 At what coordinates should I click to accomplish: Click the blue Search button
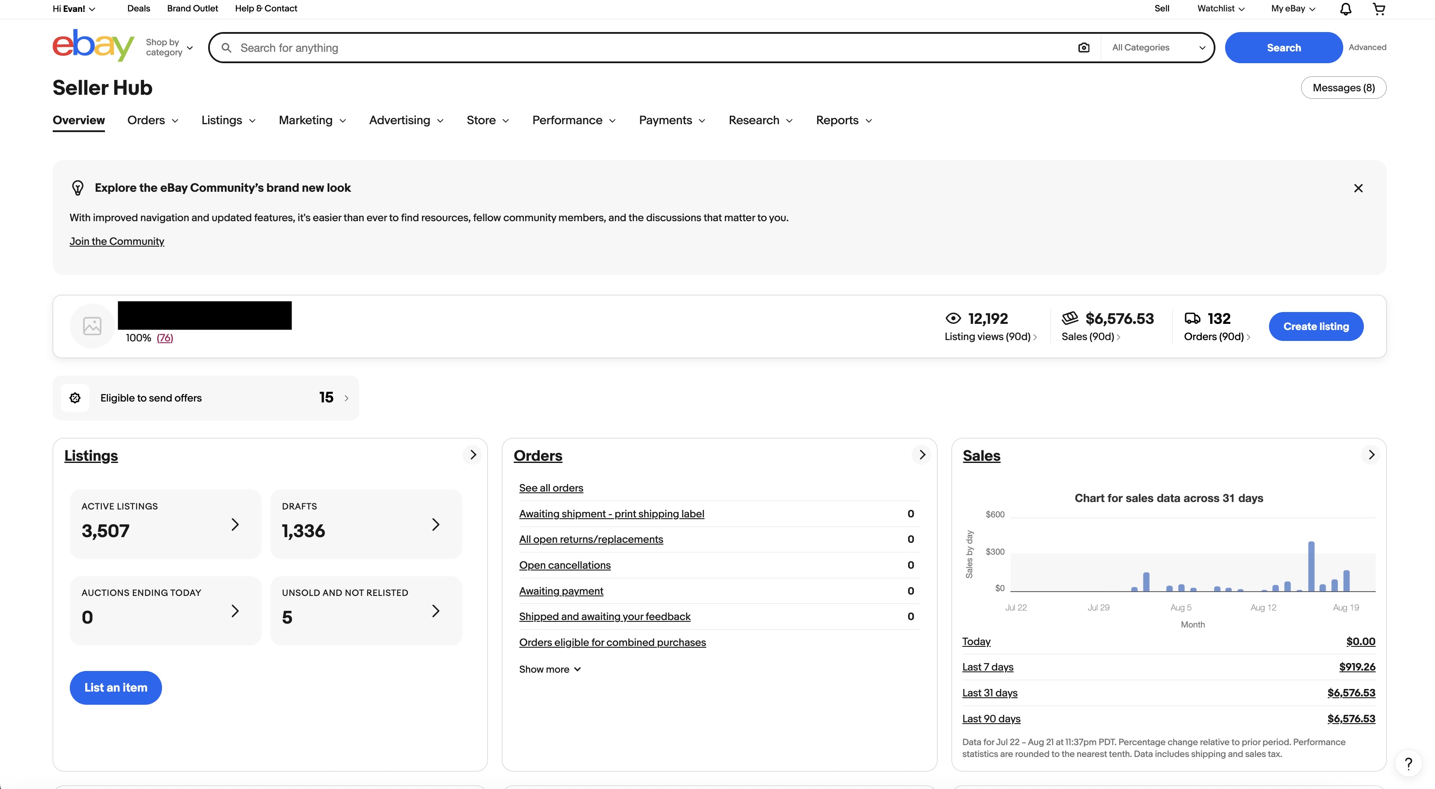click(x=1284, y=48)
